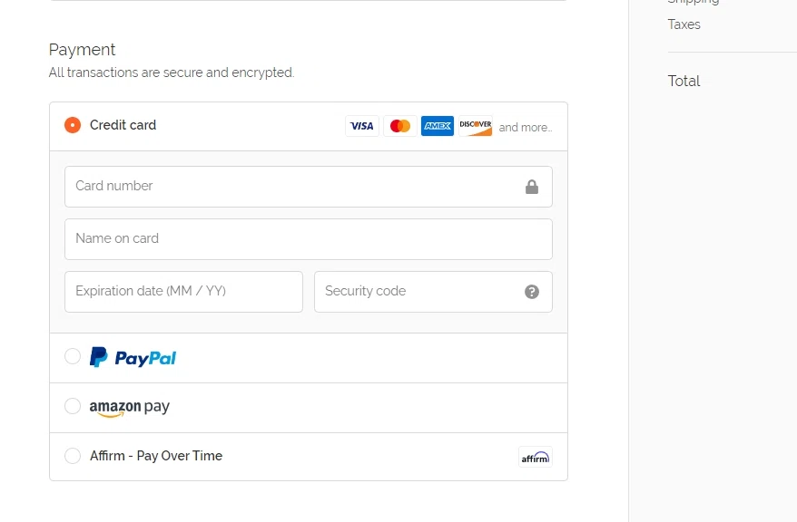Click the lock icon in card number field
Screen dimensions: 797x522
click(x=534, y=185)
